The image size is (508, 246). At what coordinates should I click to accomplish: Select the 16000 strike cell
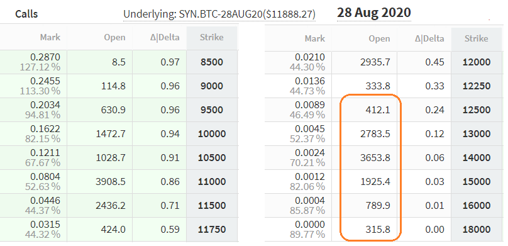click(477, 206)
